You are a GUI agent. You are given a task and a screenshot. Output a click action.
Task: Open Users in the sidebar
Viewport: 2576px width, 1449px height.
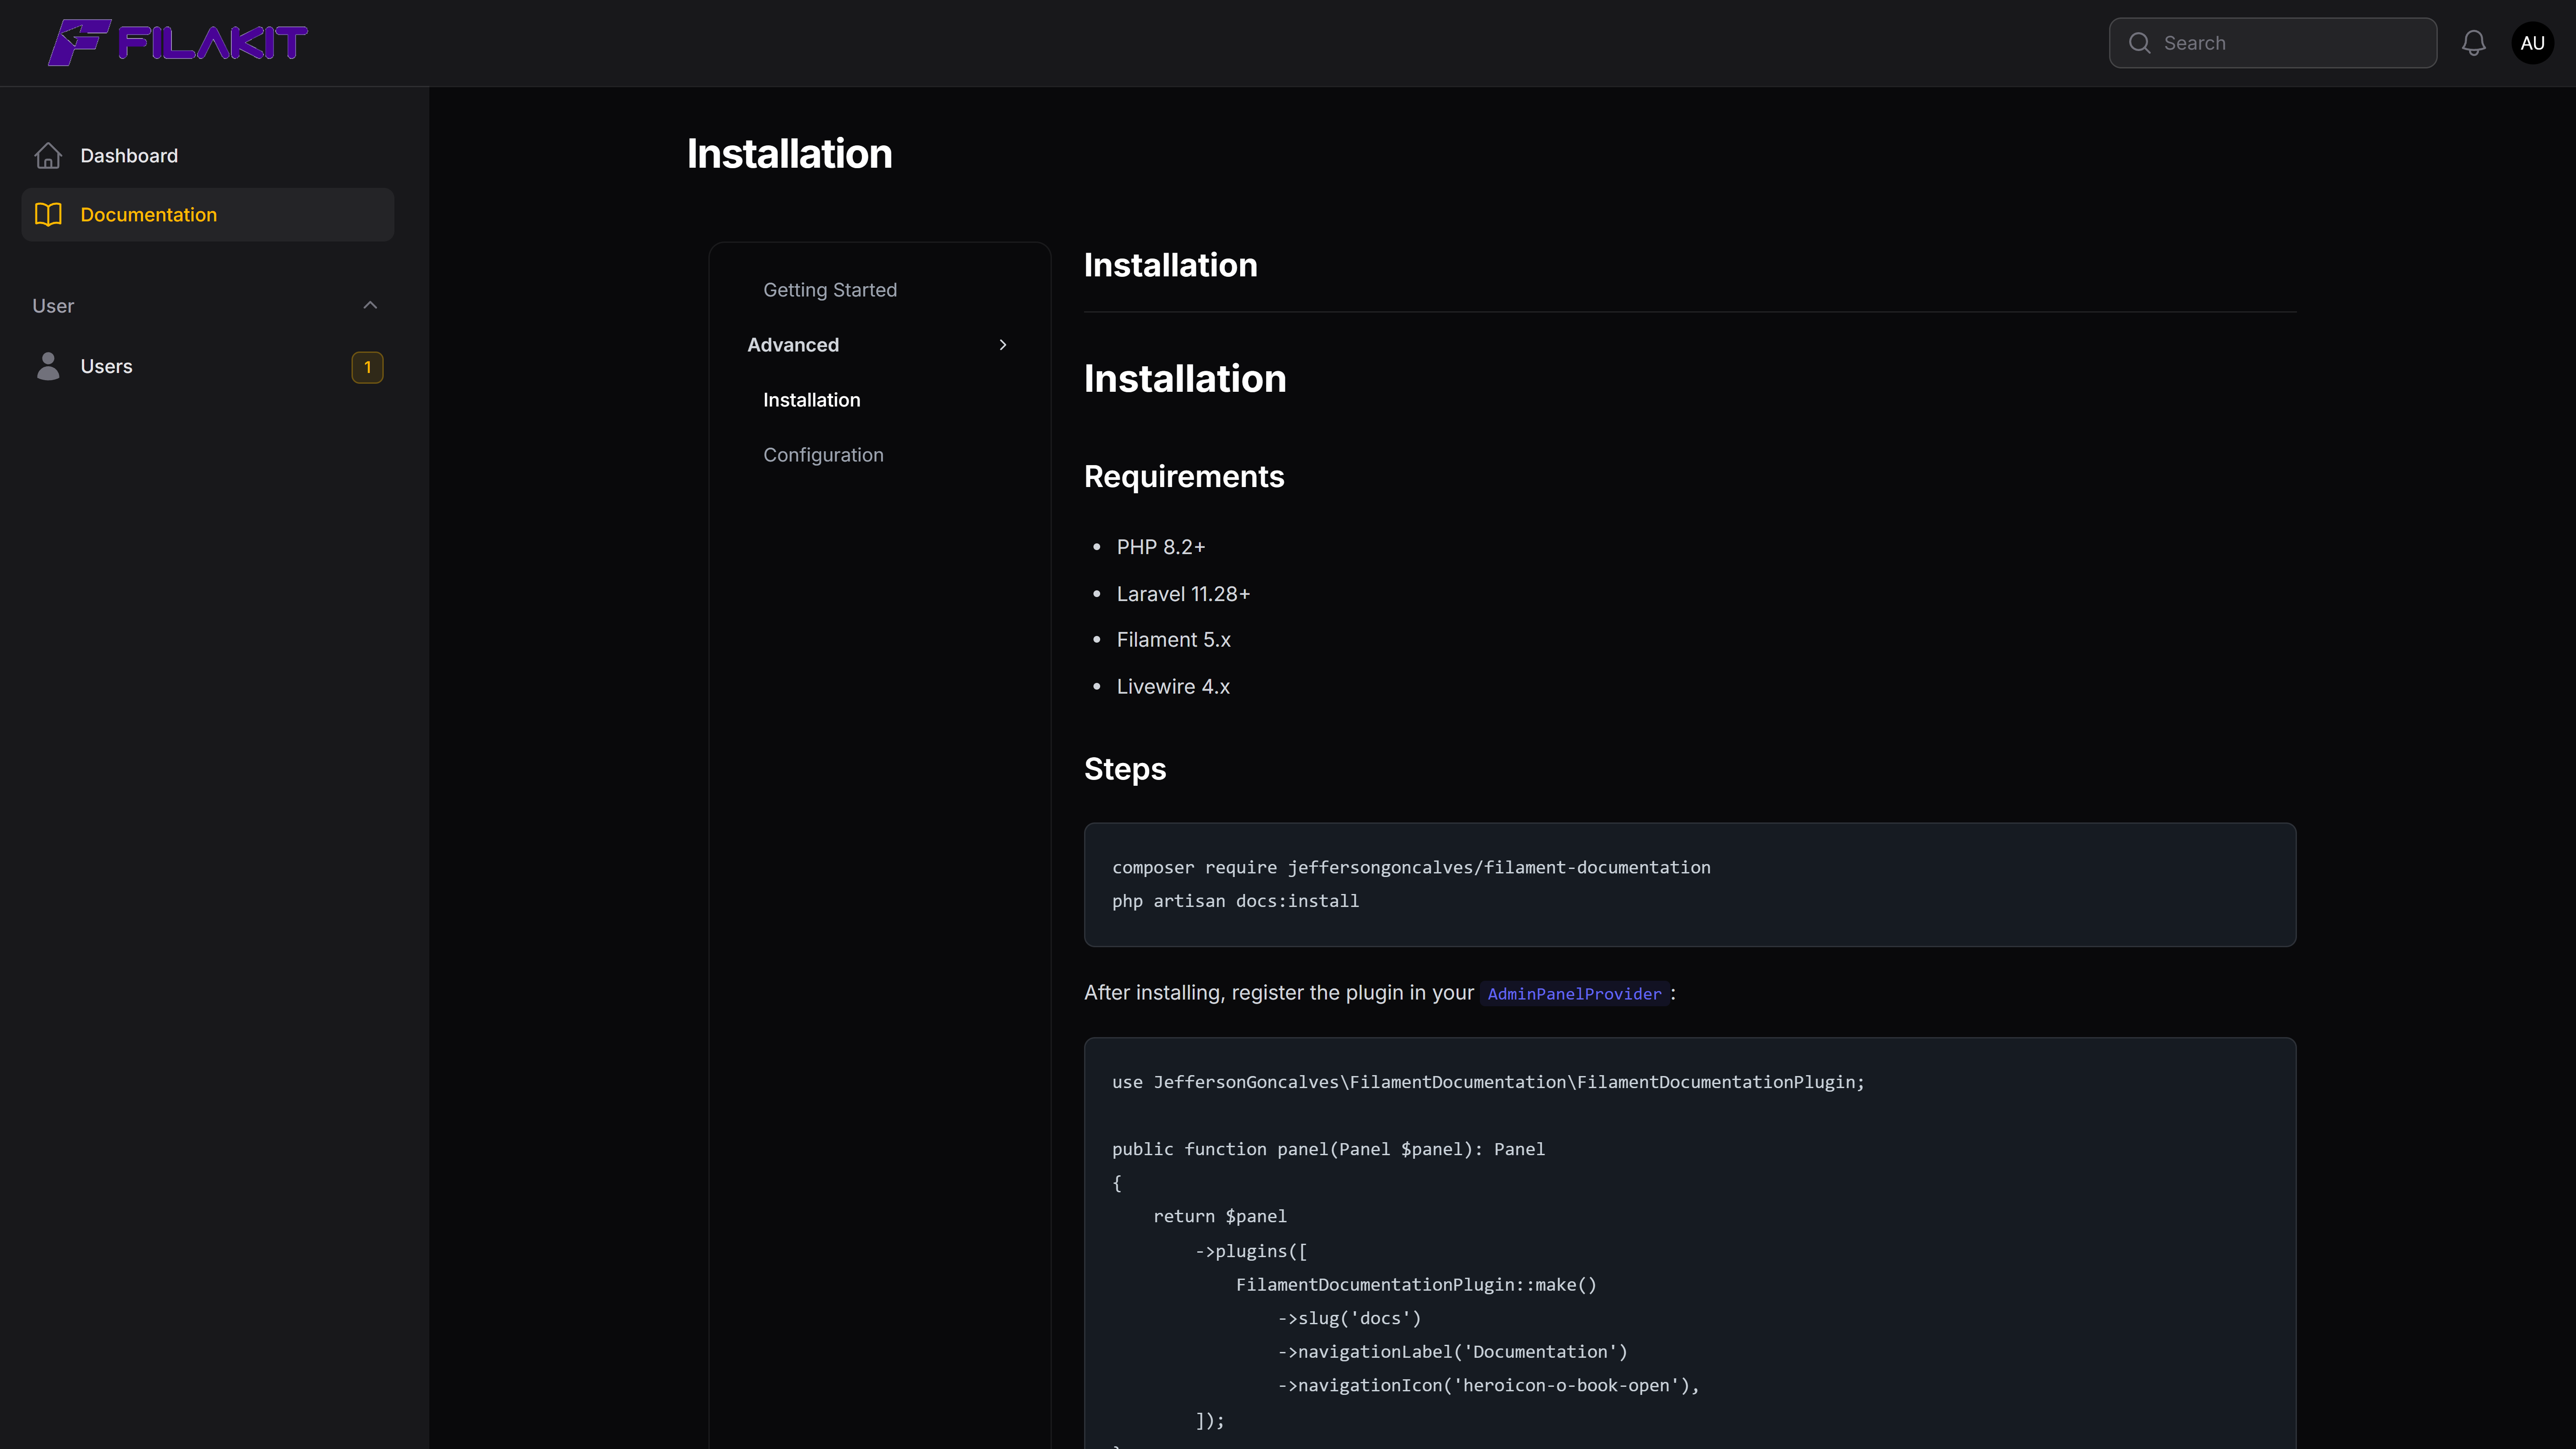207,367
